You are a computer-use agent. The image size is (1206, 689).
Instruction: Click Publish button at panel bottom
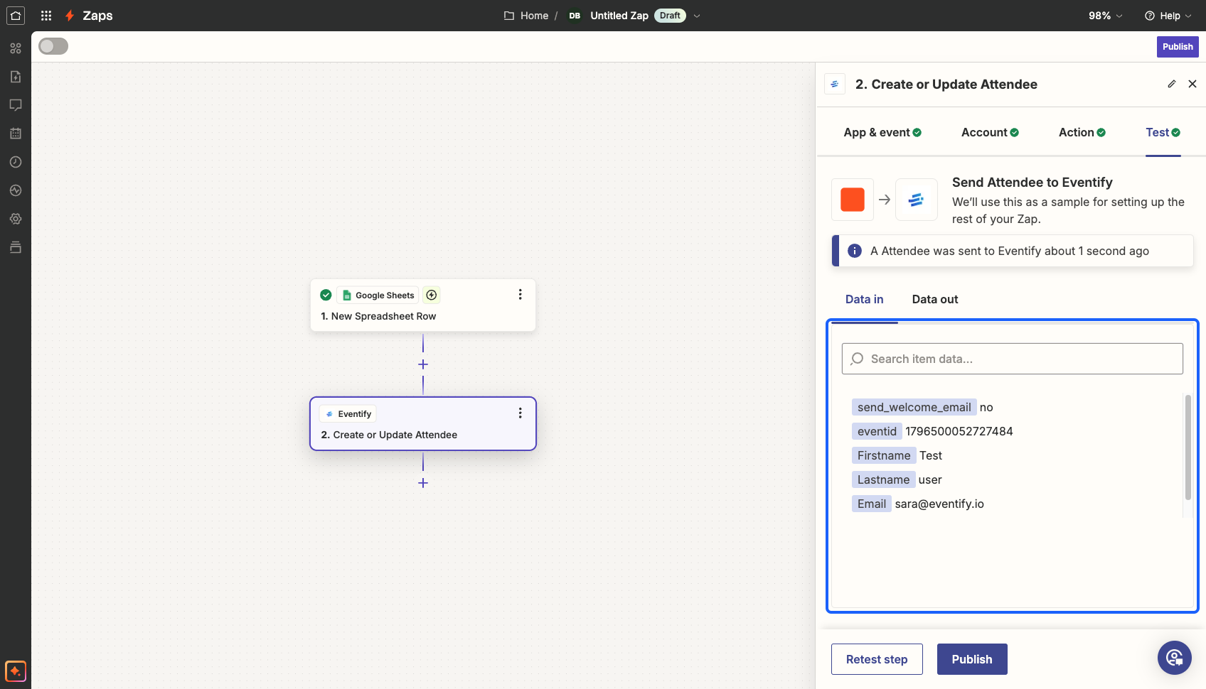[x=972, y=659]
